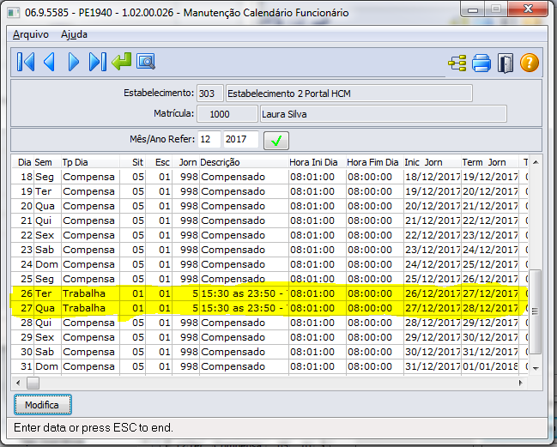The image size is (557, 447).
Task: Minimize the PE1940 window
Action: (x=473, y=9)
